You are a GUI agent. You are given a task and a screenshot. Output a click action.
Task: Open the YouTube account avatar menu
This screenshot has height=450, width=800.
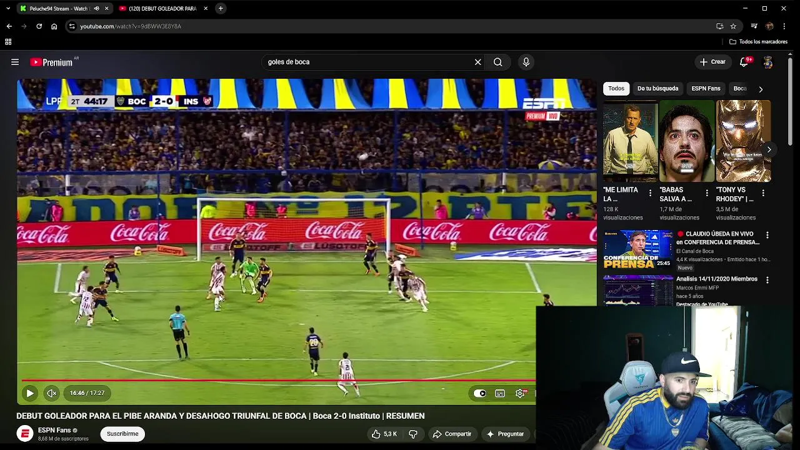tap(767, 62)
